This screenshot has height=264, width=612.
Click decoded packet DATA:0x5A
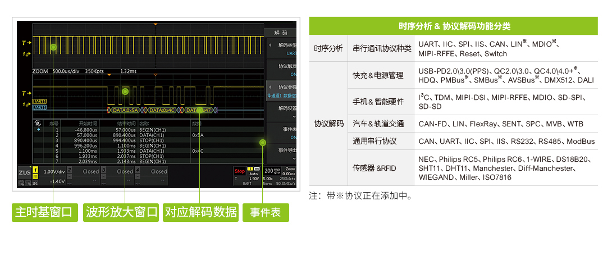pos(125,111)
